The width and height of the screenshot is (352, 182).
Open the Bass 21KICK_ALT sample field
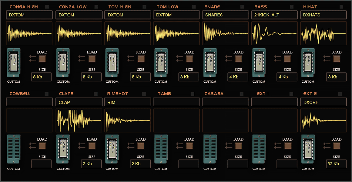[x=274, y=15]
